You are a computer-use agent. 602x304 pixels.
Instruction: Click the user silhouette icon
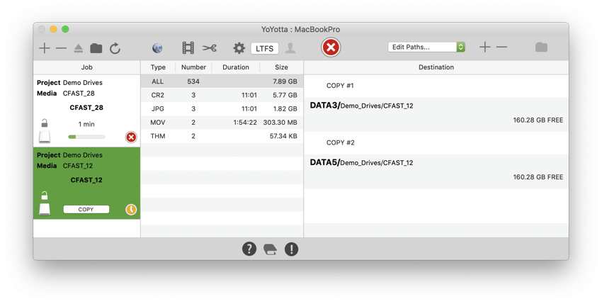click(290, 48)
